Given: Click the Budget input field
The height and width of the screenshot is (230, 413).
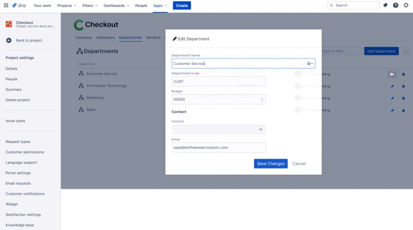Looking at the screenshot, I should [219, 99].
